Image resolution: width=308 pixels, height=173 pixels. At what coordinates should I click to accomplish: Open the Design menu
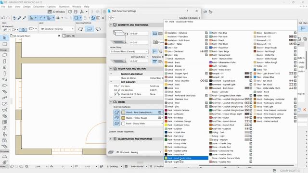coord(27,7)
